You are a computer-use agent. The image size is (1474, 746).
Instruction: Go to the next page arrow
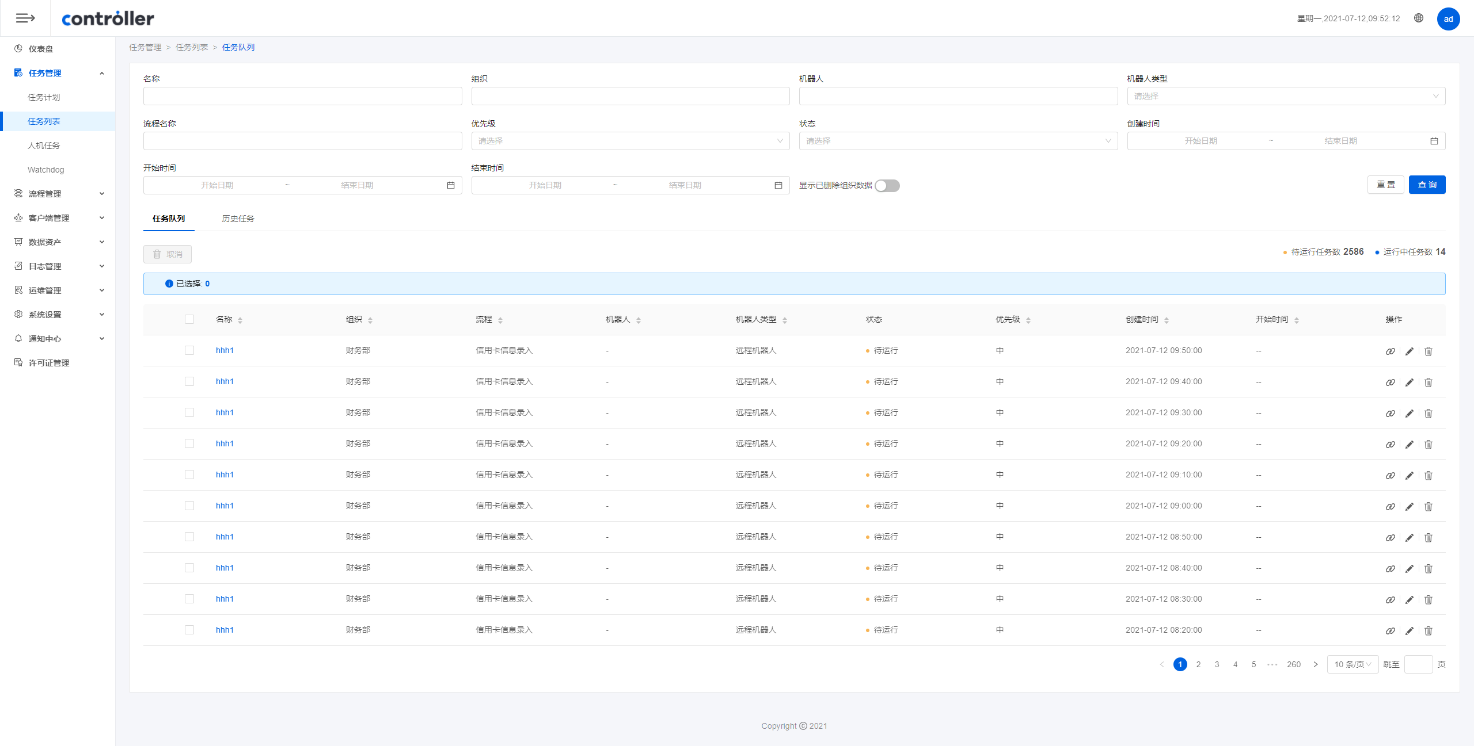(1315, 664)
